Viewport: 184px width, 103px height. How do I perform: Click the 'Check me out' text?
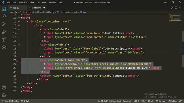(x=137, y=68)
